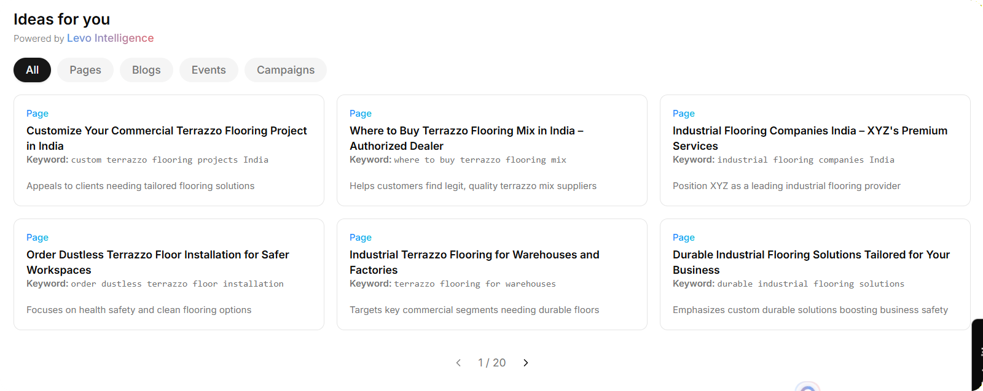This screenshot has width=983, height=391.
Task: Switch to the Campaigns tab
Action: [x=286, y=70]
